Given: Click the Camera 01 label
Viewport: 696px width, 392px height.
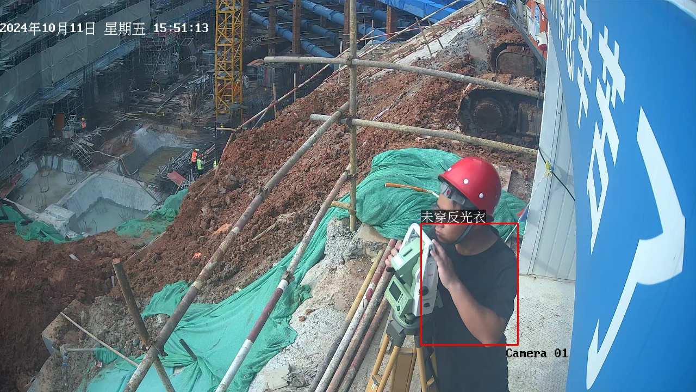Looking at the screenshot, I should [x=536, y=353].
